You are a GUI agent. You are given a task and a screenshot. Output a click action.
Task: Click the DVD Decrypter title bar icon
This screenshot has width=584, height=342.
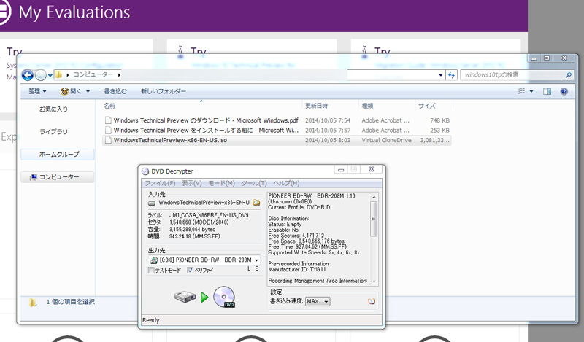click(x=145, y=171)
